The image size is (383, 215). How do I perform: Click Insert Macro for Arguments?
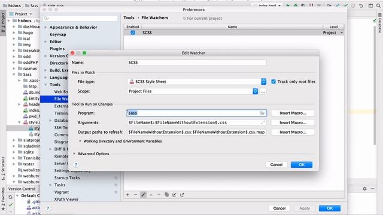pos(293,122)
